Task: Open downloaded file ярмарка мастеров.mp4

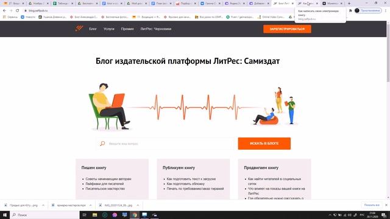Action: [69, 206]
